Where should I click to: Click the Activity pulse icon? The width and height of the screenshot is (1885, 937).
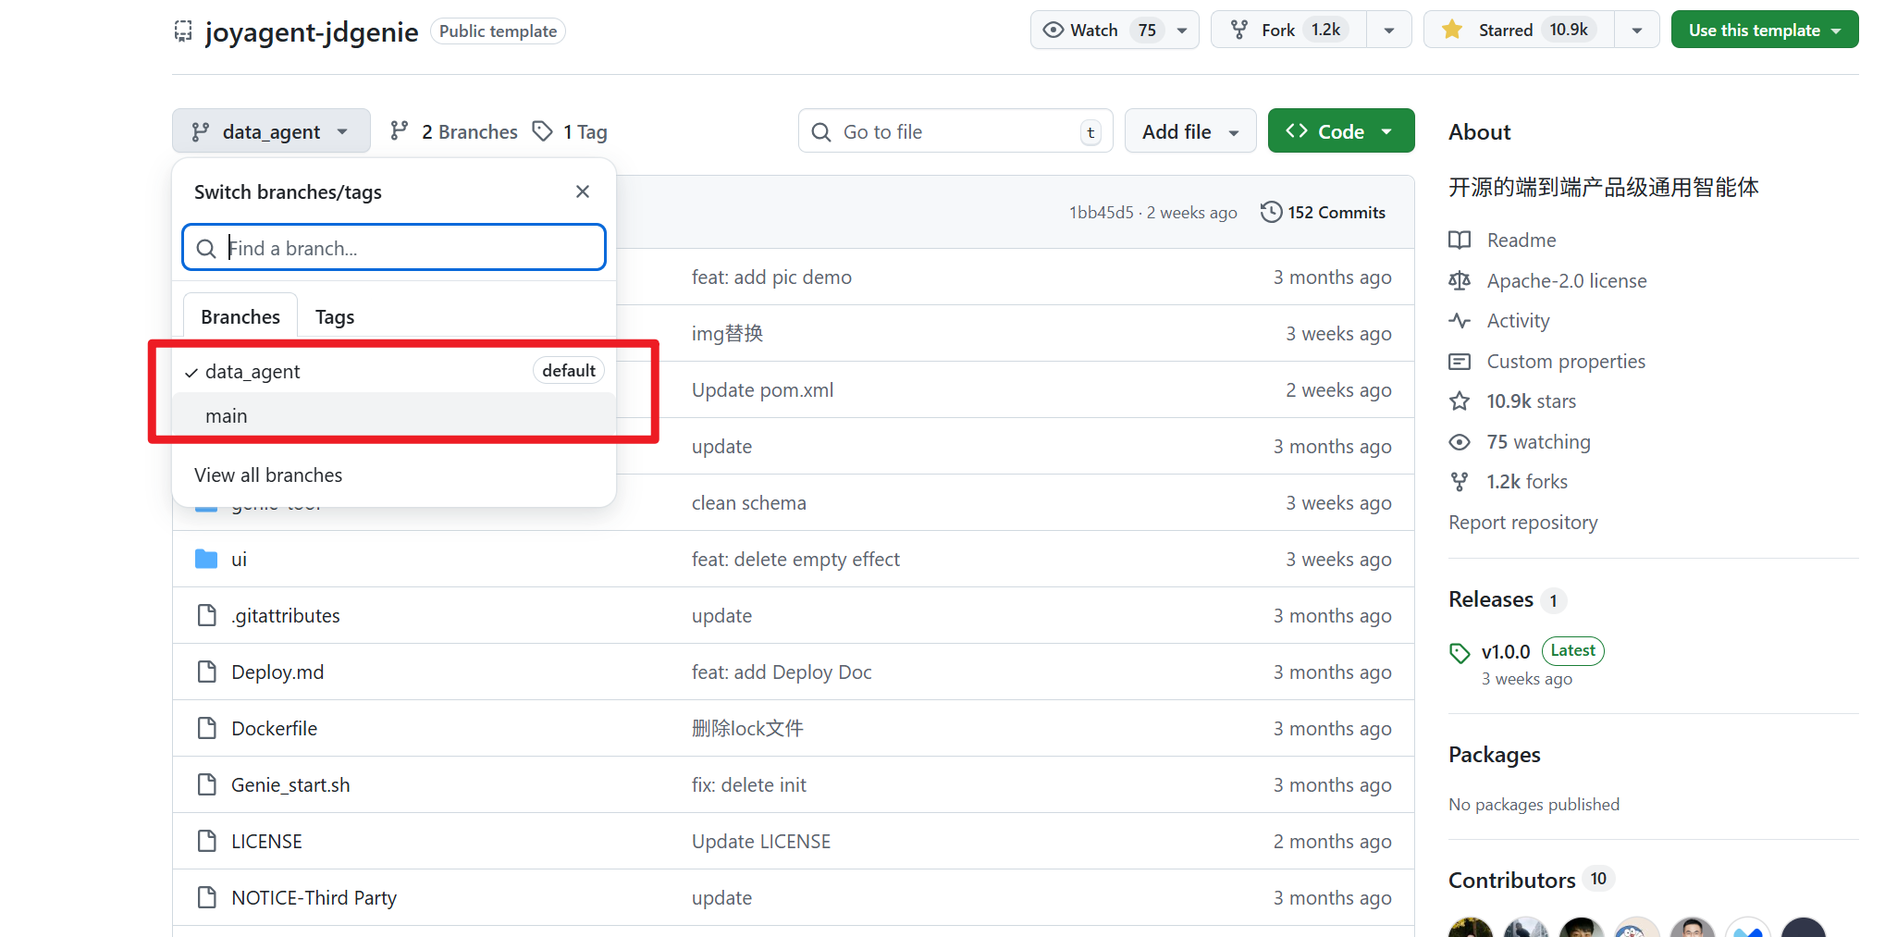(x=1460, y=321)
